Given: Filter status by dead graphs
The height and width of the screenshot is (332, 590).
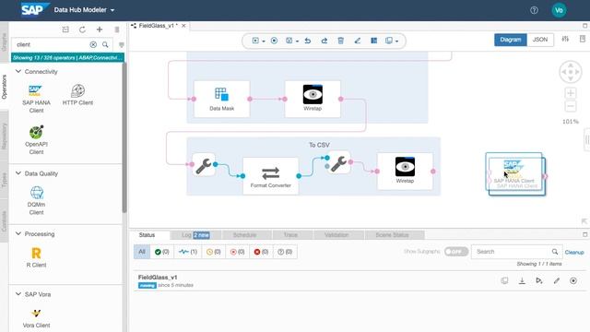Looking at the screenshot, I should (261, 252).
